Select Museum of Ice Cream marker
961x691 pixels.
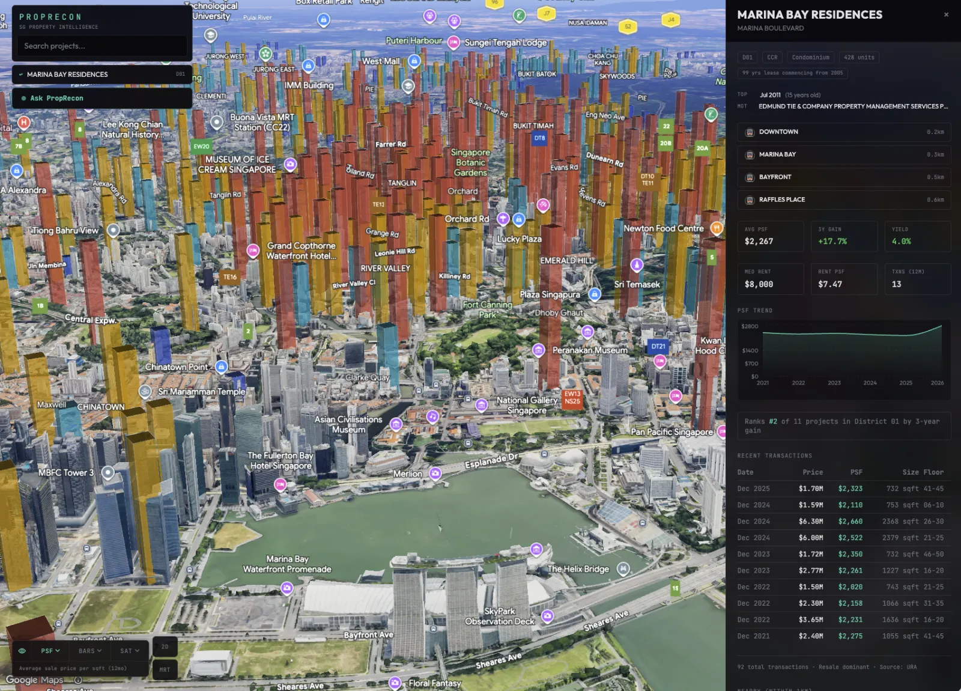290,164
